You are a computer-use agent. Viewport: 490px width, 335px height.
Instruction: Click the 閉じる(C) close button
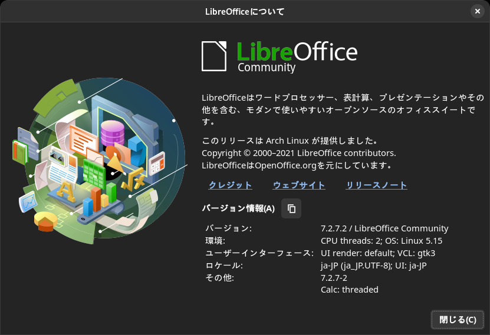pyautogui.click(x=458, y=320)
